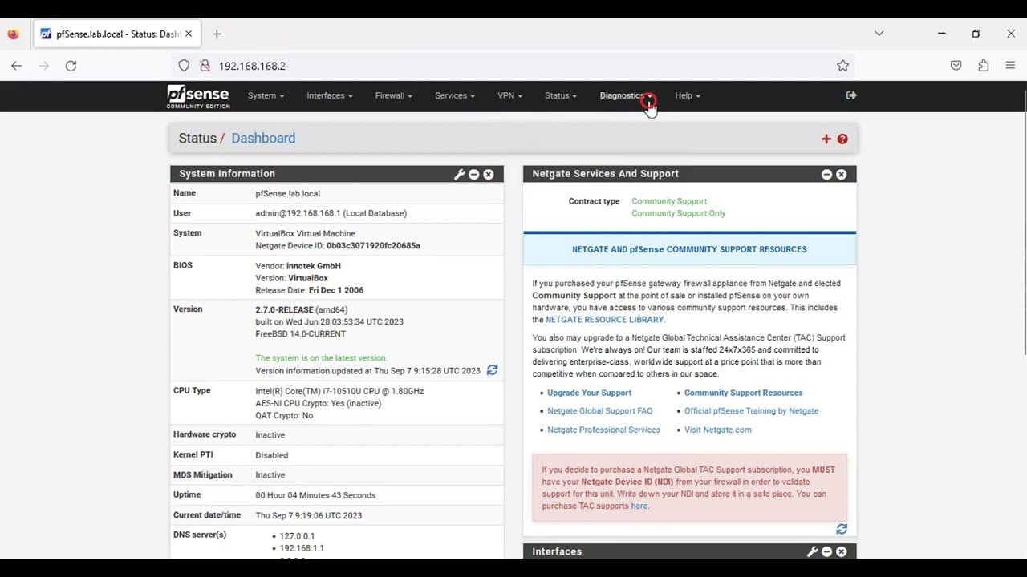Click the logout icon in navbar
Screen dimensions: 1027x577
click(851, 95)
